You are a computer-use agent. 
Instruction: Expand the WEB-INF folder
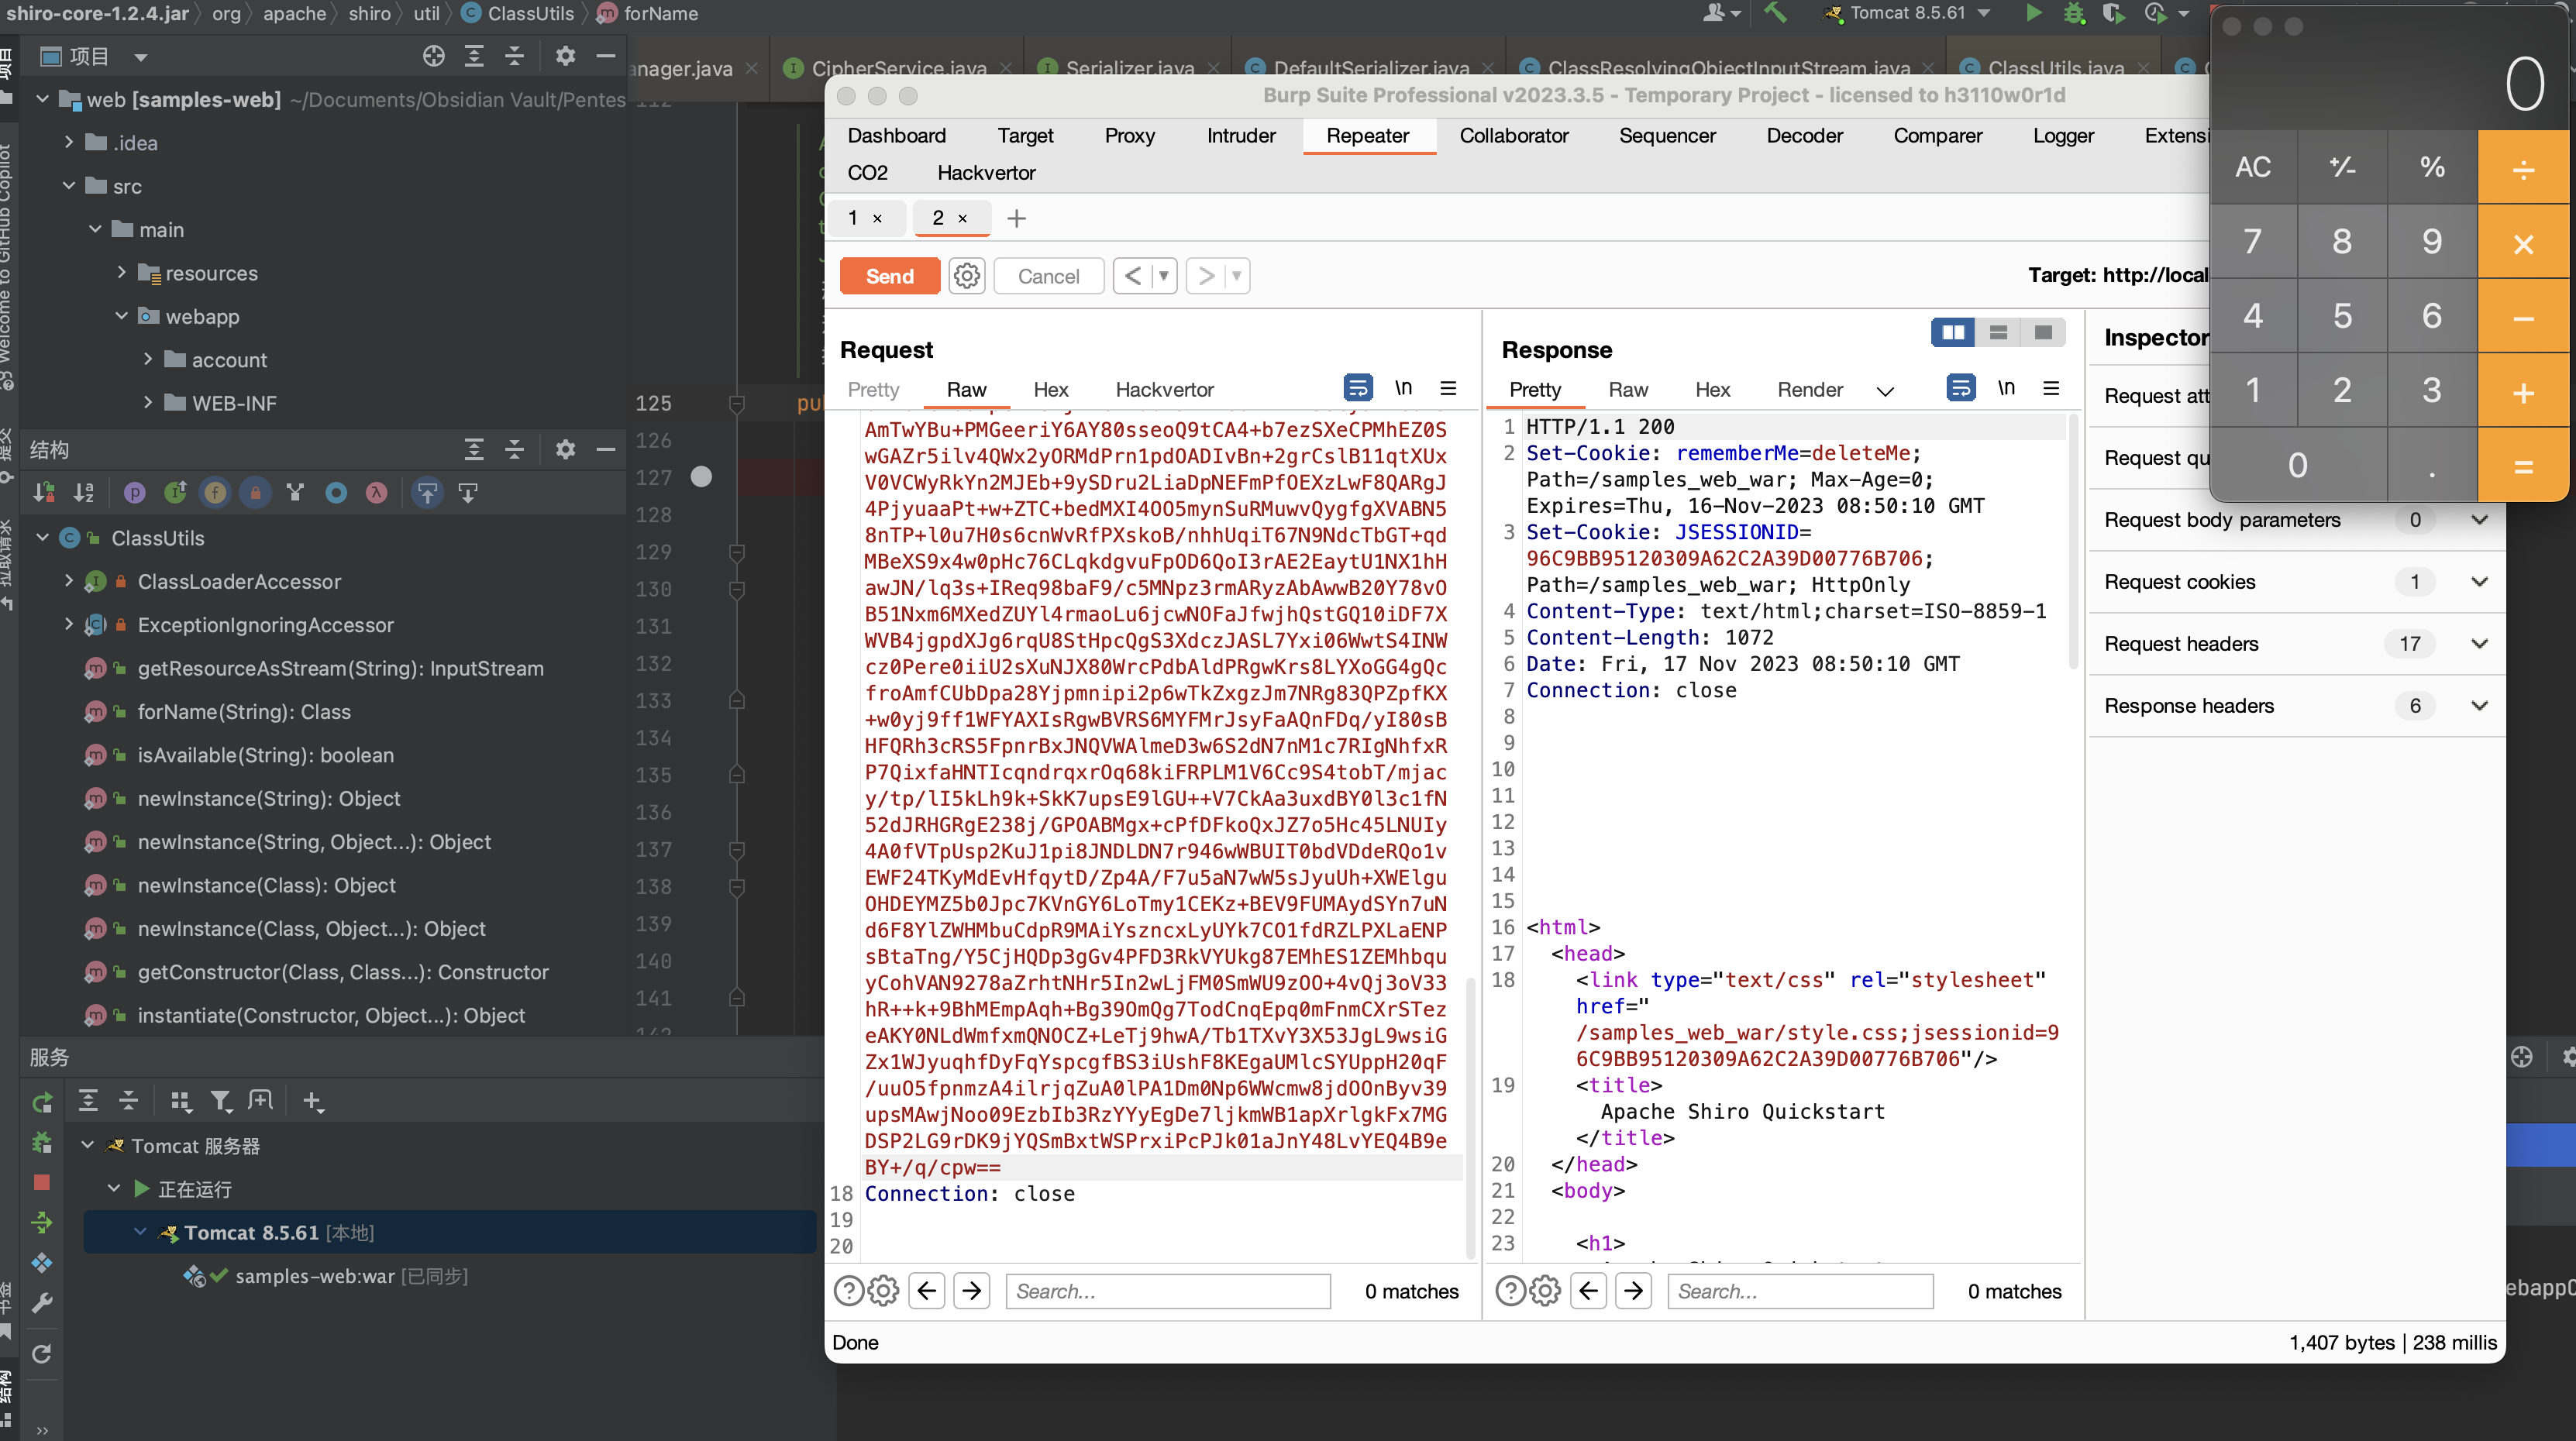148,403
